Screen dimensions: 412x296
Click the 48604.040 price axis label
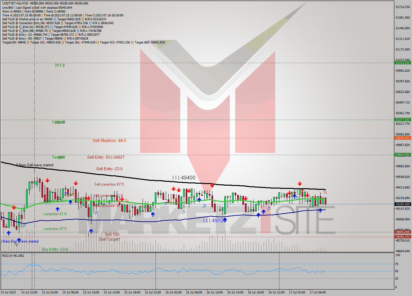click(403, 251)
